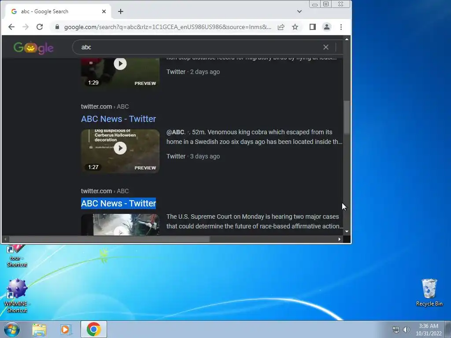Click the horizontal scrollbar left arrow
This screenshot has height=338, width=451.
(5, 239)
